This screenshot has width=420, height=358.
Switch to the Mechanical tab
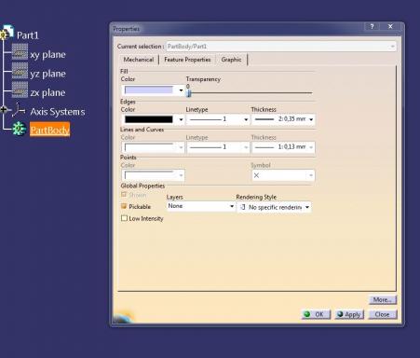[x=139, y=60]
